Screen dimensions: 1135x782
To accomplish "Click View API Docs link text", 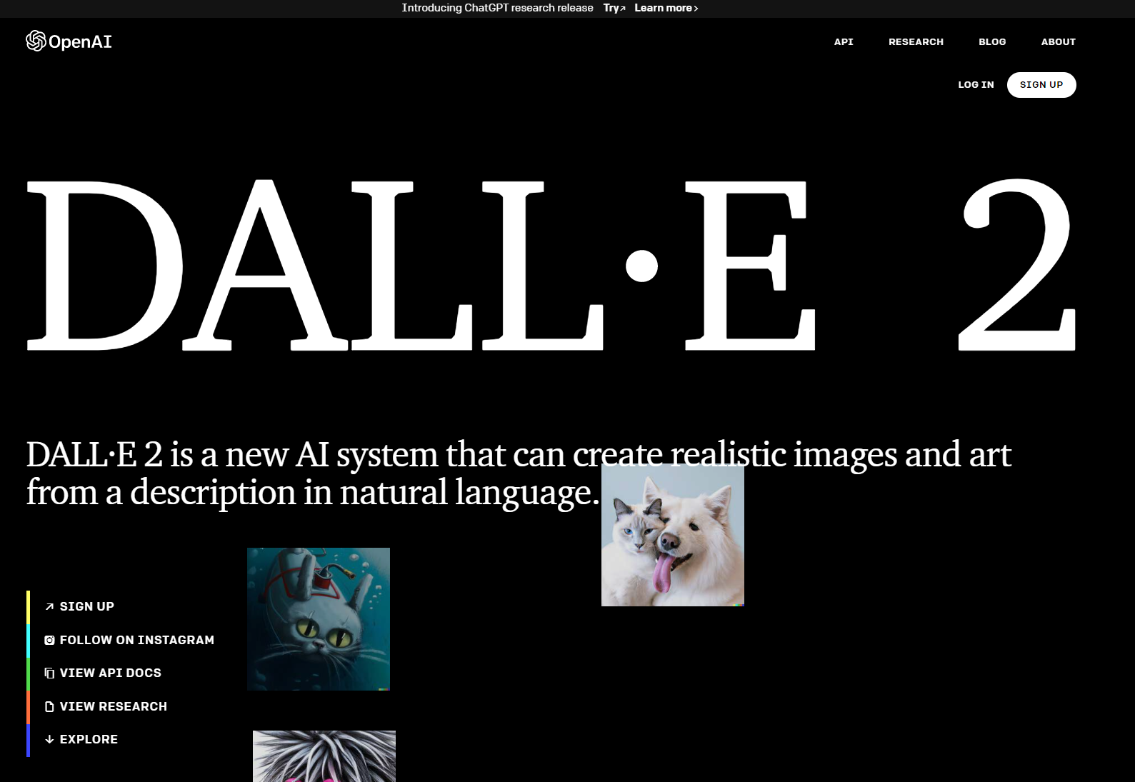I will (111, 673).
